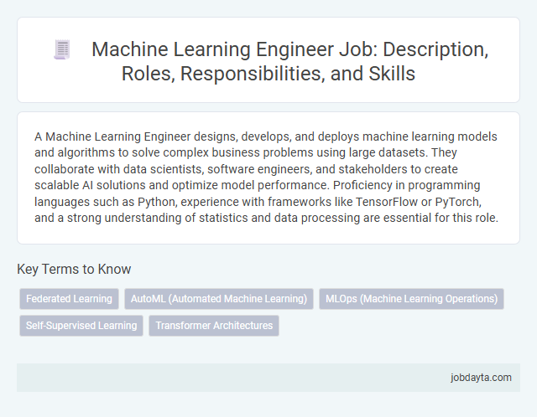Choose the Transformer Architectures tag
537x417 pixels.
214,326
